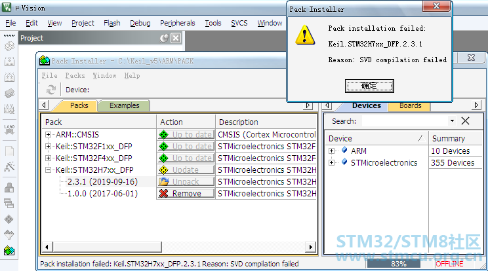Click the magic wand options icon in sidebar
Screen dimensions: 488x271
tap(9, 167)
